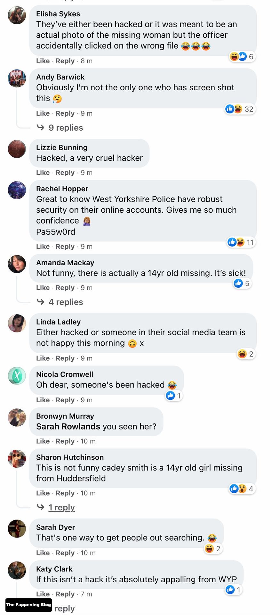Click Sharon Hutchinson's profile thumbnail

(x=17, y=458)
